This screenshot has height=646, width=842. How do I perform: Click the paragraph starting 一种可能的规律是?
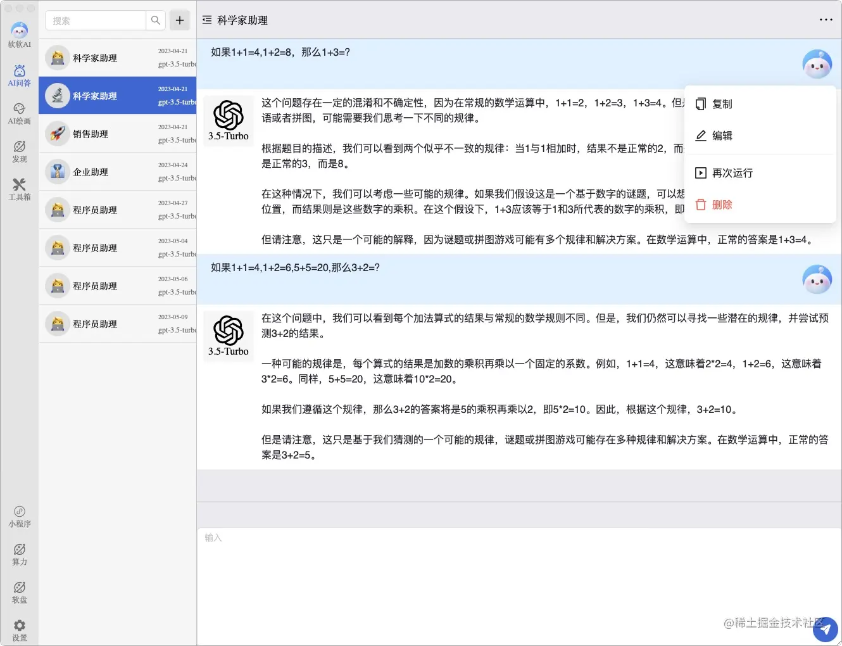(541, 371)
